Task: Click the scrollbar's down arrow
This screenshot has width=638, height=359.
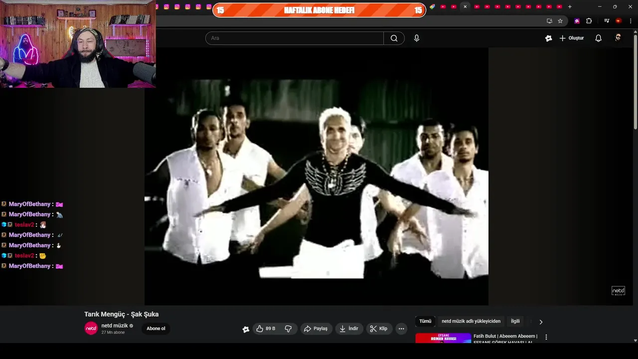Action: tap(635, 341)
